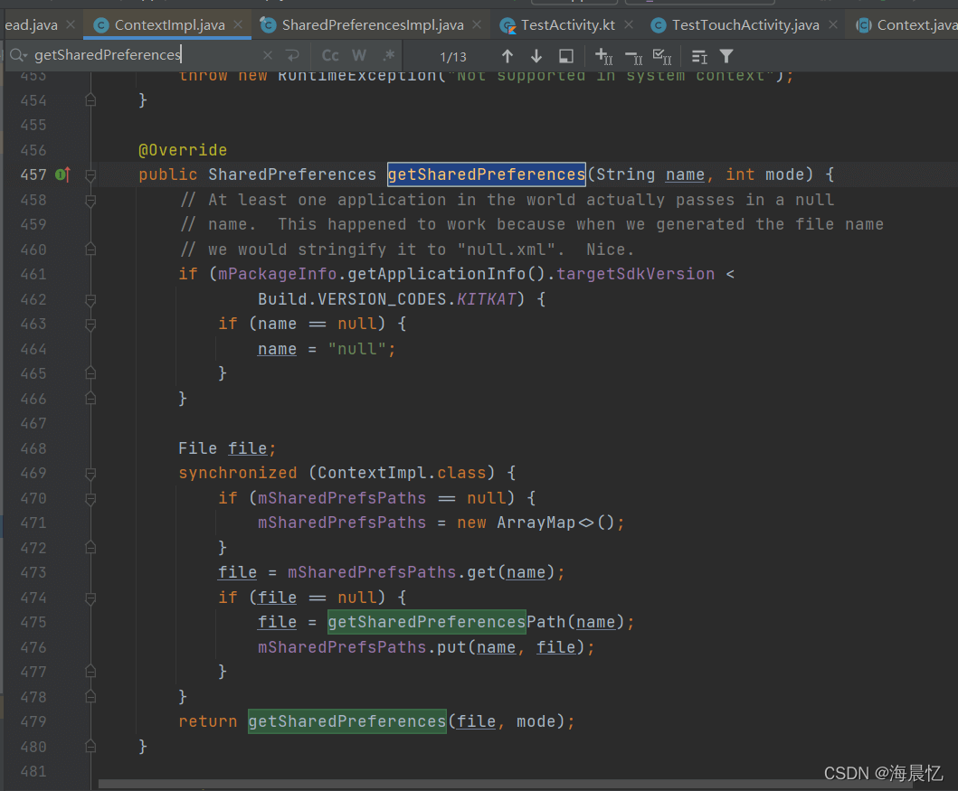Select all occurrences icon

(x=662, y=57)
